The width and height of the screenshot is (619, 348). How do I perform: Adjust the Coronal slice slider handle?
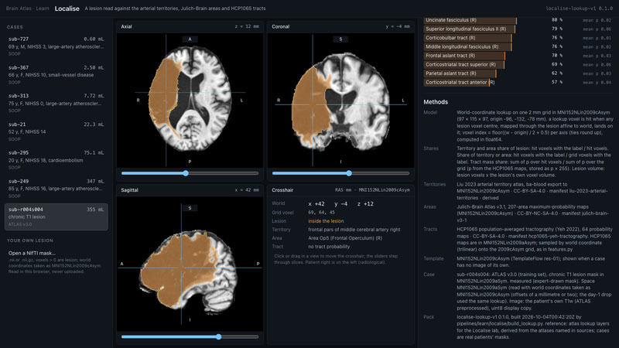click(x=349, y=173)
